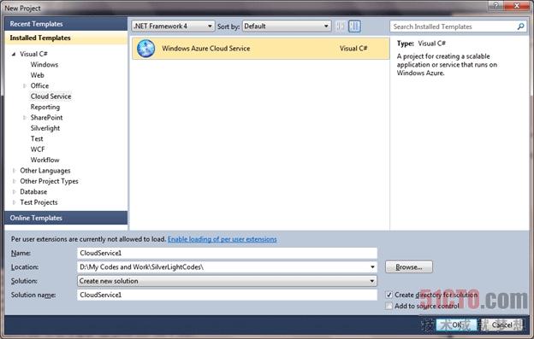Select the Office template category
The height and width of the screenshot is (339, 534).
click(39, 85)
